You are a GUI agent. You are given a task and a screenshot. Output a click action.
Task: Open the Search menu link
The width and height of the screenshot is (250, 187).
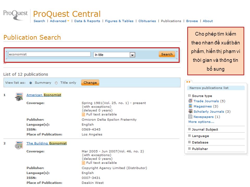[39, 21]
